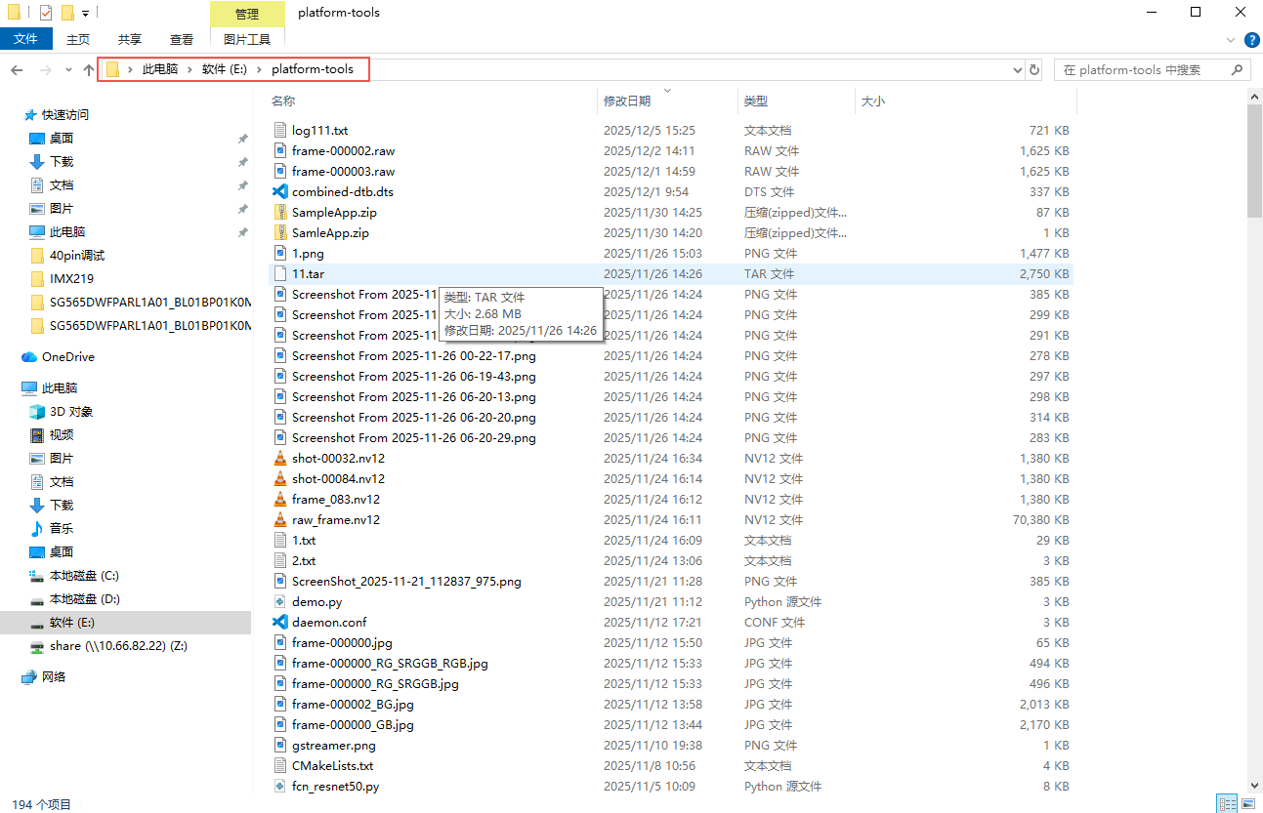
Task: Click the up-directory arrow button
Action: (89, 70)
